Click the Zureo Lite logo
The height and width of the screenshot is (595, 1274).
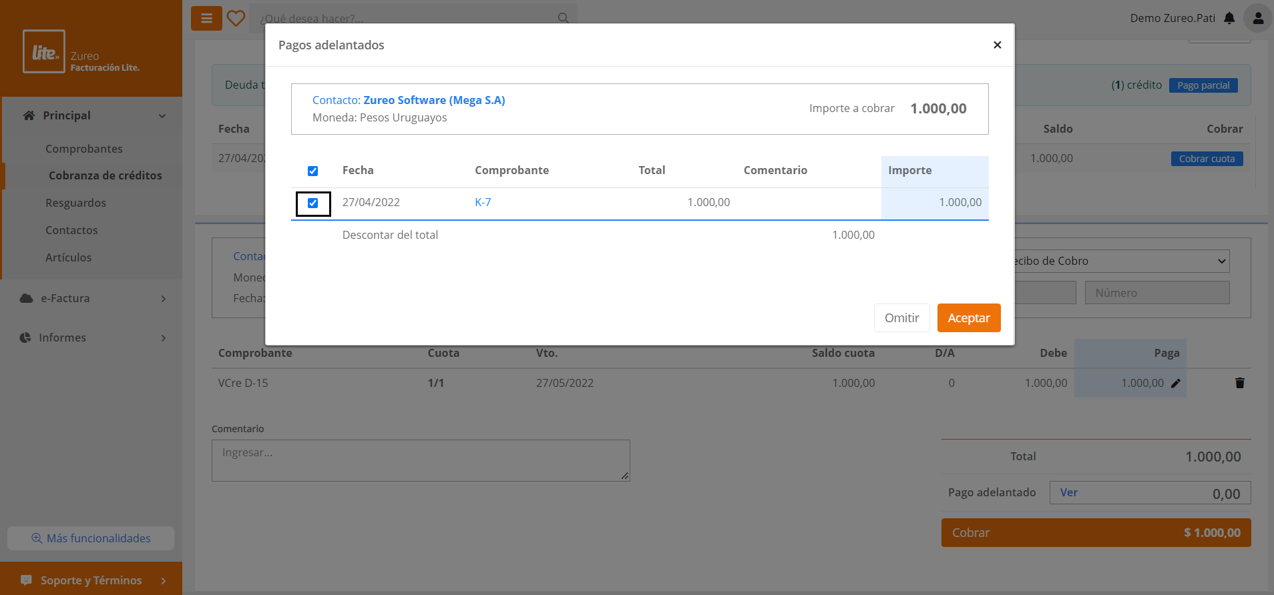point(44,51)
